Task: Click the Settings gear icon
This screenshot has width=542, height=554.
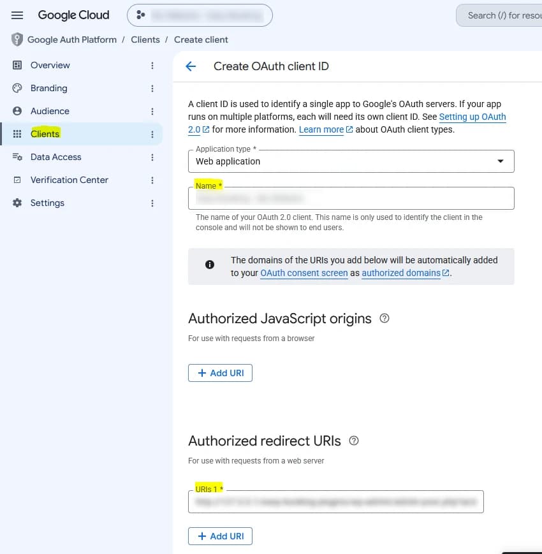Action: tap(17, 203)
